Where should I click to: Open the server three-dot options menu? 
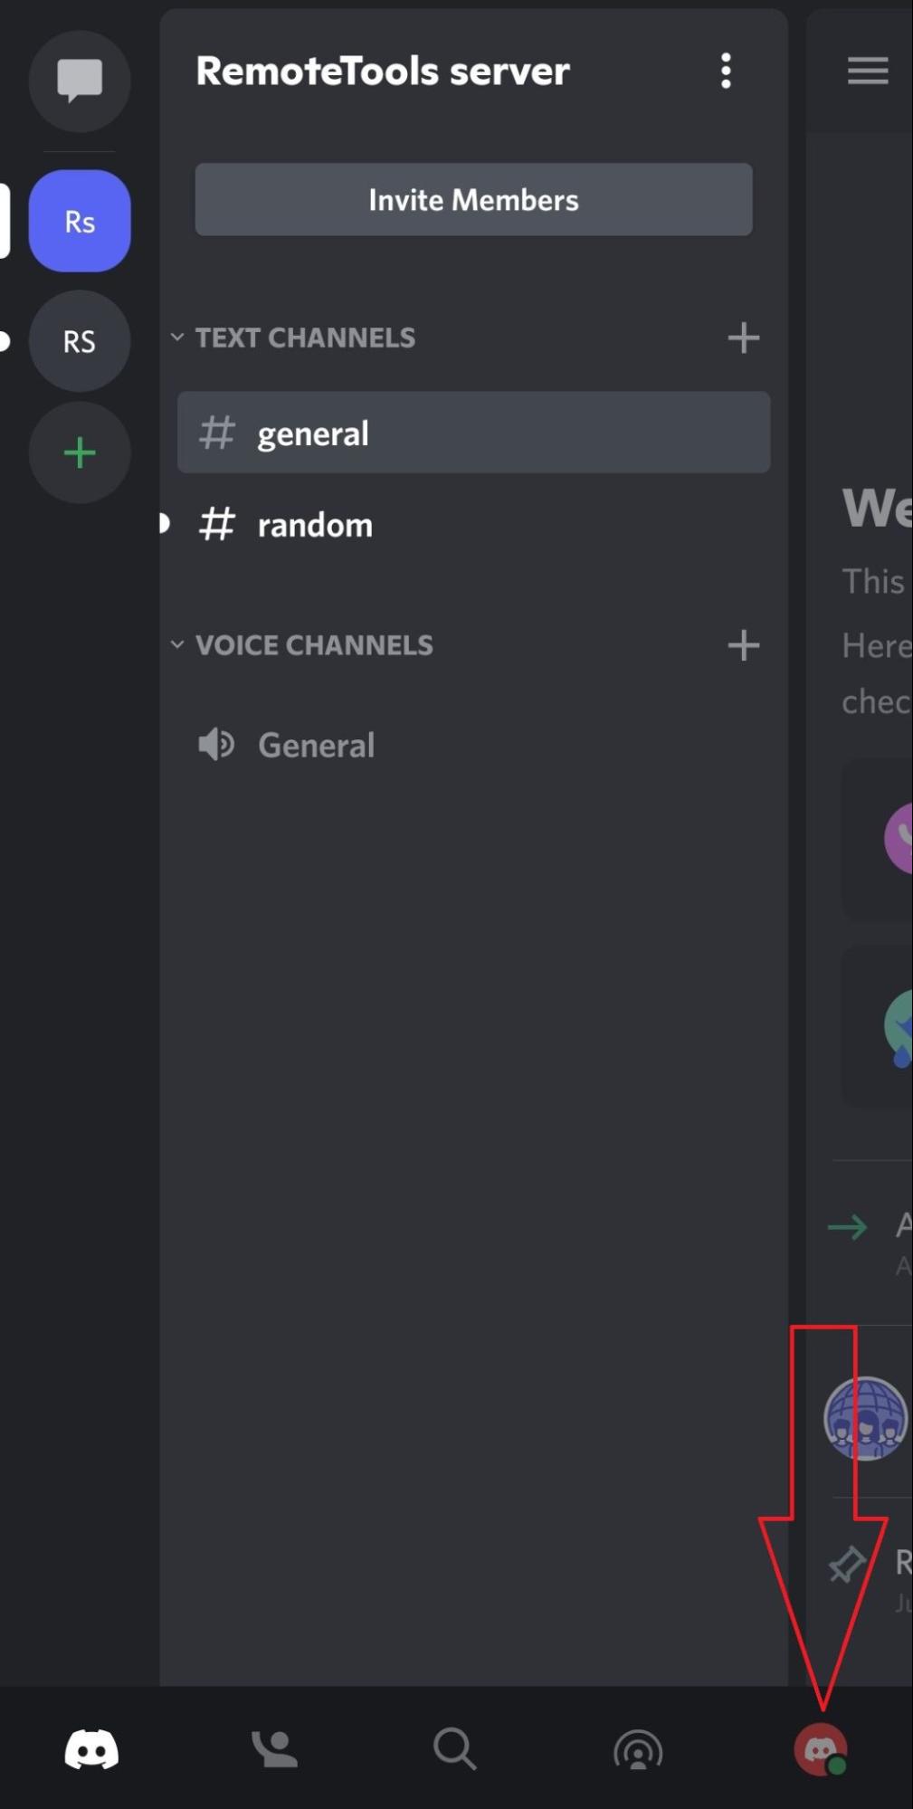click(x=726, y=71)
